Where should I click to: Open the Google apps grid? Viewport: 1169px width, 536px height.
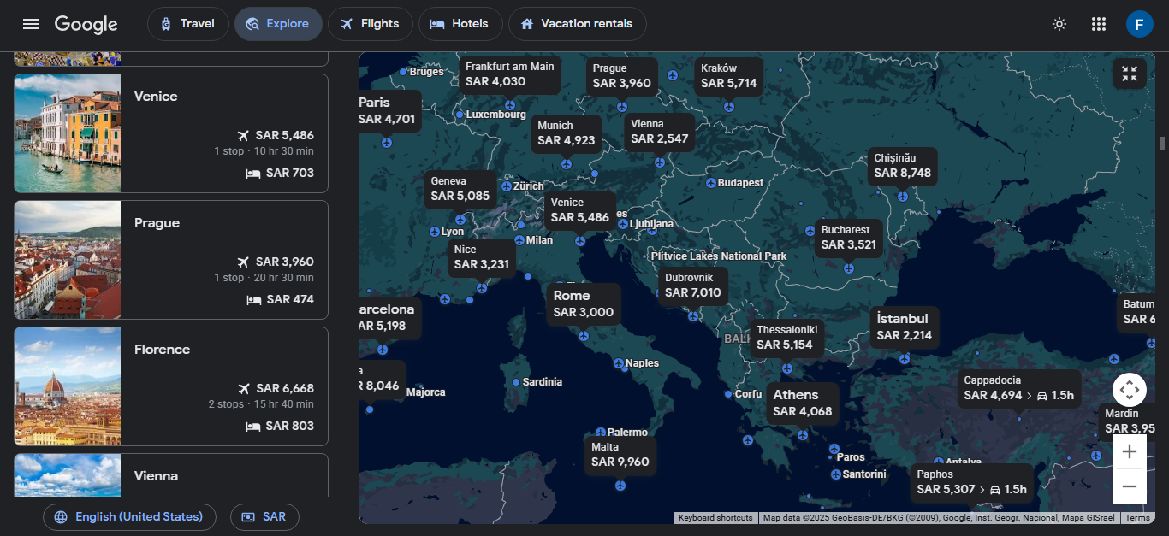tap(1100, 24)
